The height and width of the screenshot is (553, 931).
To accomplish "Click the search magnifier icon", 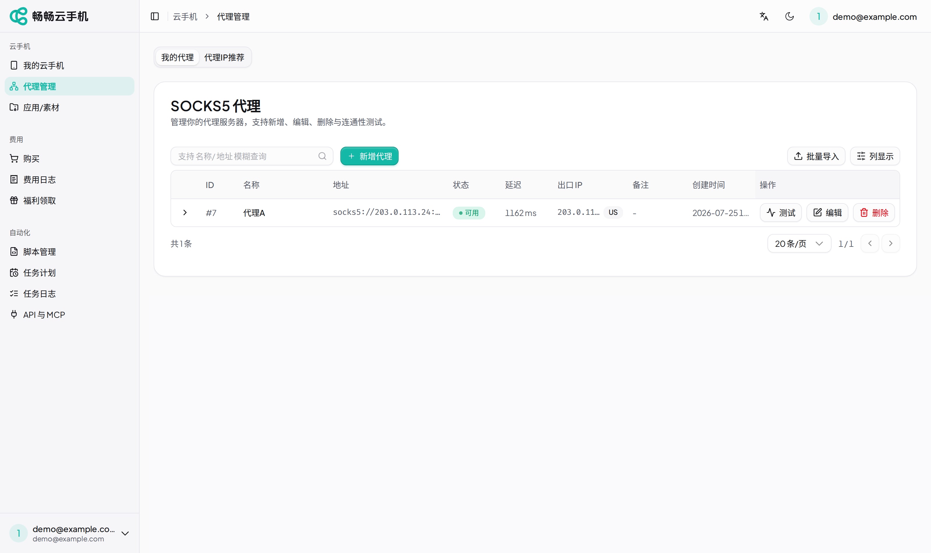I will click(322, 156).
